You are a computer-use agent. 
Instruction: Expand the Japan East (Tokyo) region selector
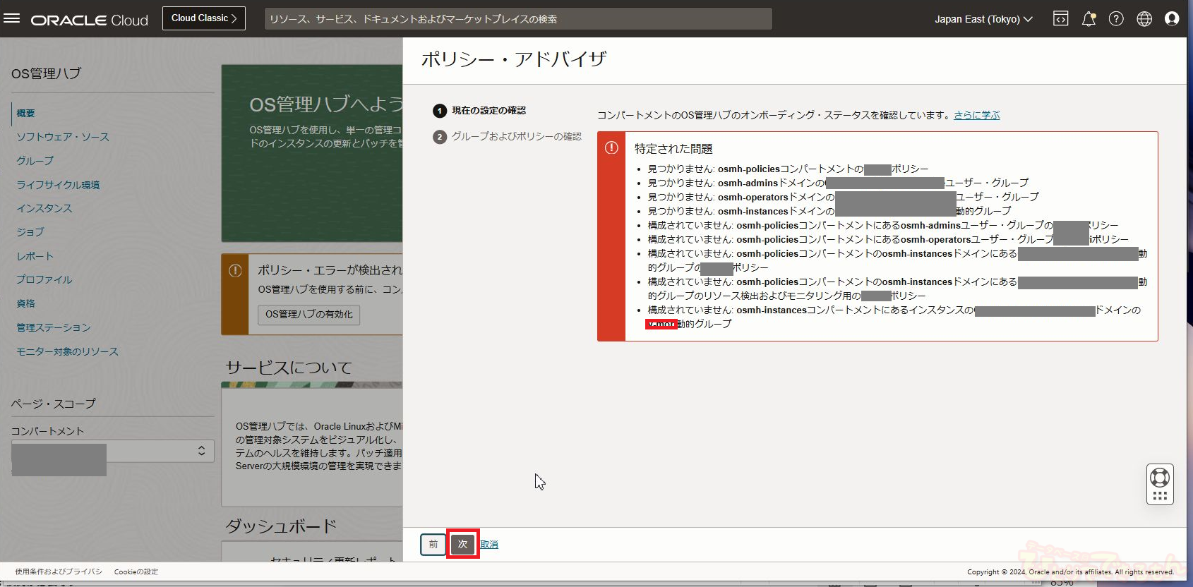point(983,19)
